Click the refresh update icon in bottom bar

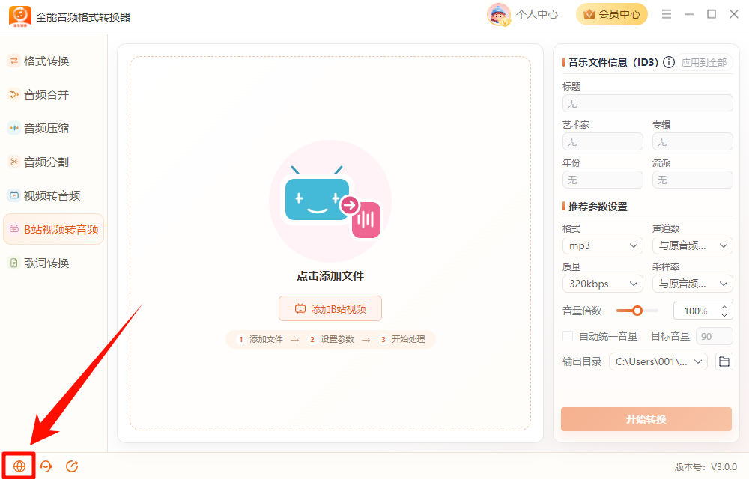click(x=72, y=466)
